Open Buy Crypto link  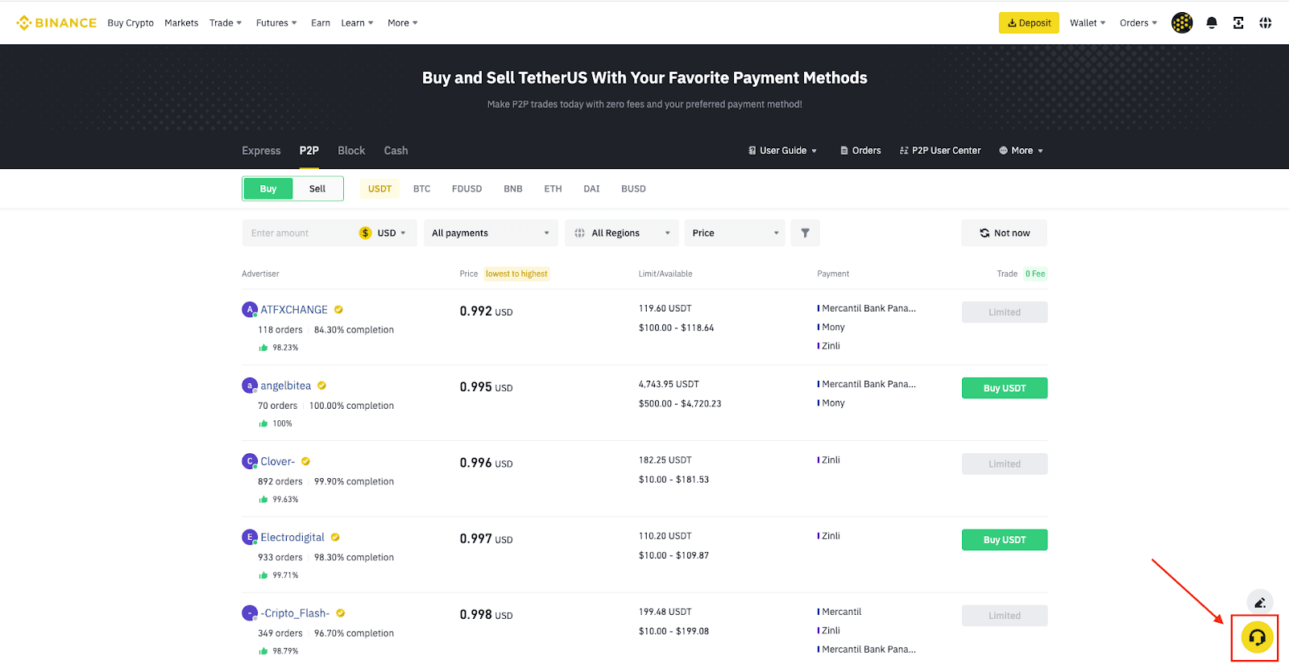tap(131, 23)
